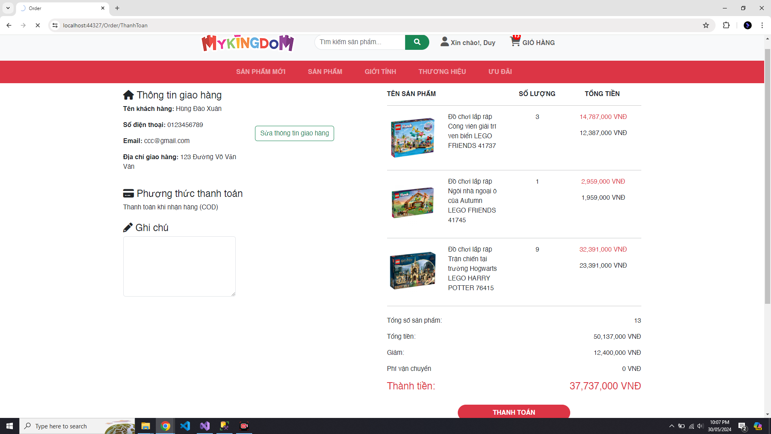The width and height of the screenshot is (771, 434).
Task: Open Chrome three-dot menu
Action: (x=762, y=25)
